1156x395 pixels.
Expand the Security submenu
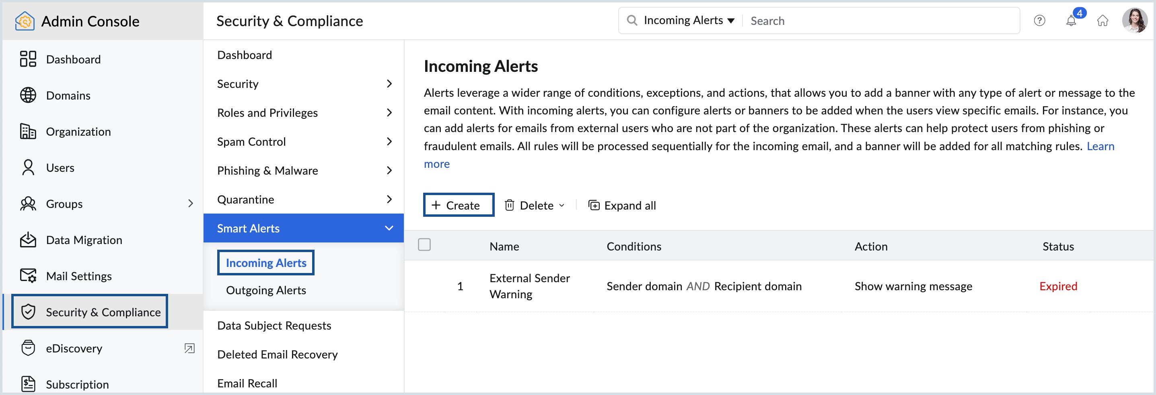pos(389,84)
